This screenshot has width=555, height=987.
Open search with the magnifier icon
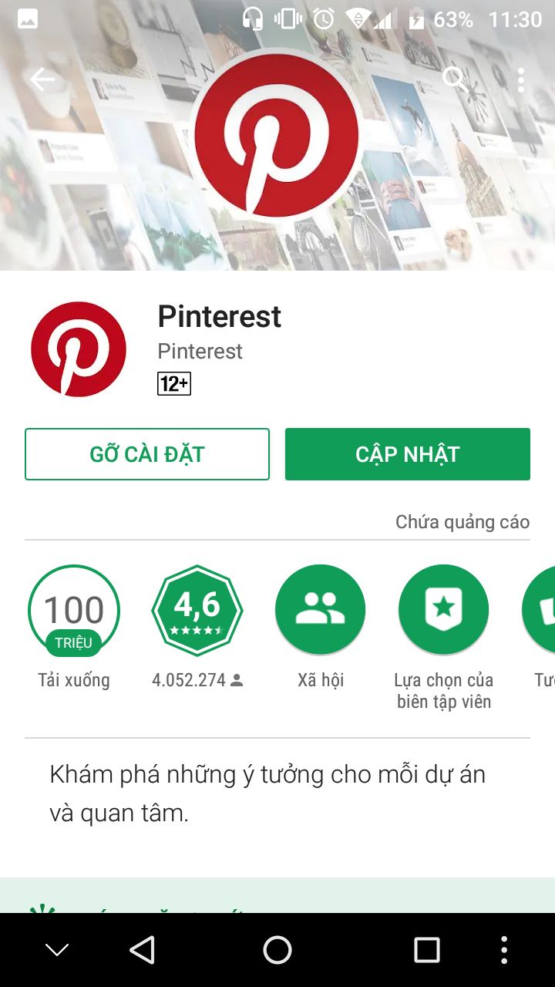point(455,78)
